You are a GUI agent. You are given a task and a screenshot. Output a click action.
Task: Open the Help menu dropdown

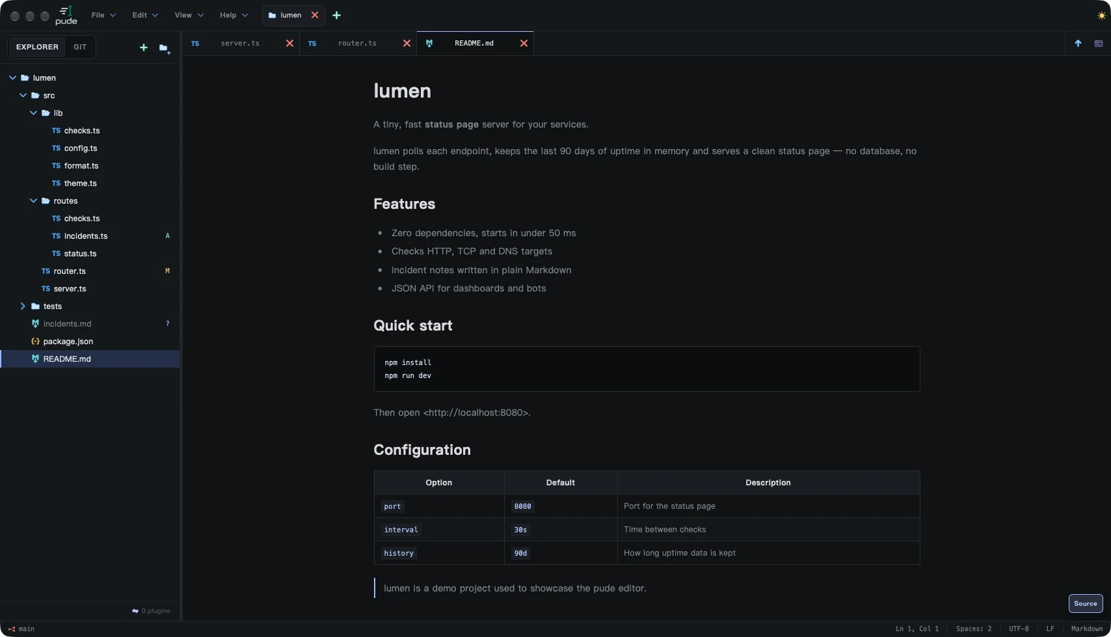coord(234,15)
